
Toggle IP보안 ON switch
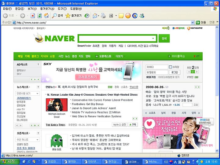(x=196, y=77)
